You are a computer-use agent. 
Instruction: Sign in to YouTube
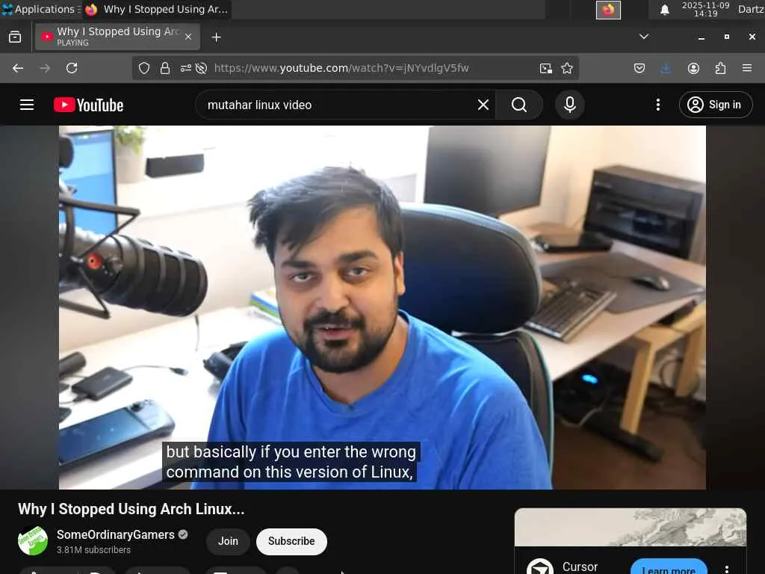[x=715, y=105]
